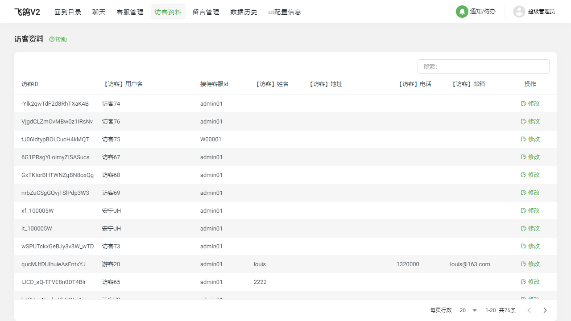Switch to the 聊天 menu tab
Viewport: 571px width, 321px height.
99,12
